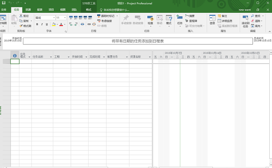Click the Format Painter (格式刷) icon

(x=25, y=26)
